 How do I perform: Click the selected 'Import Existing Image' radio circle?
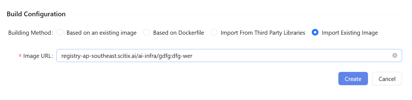[x=315, y=33]
